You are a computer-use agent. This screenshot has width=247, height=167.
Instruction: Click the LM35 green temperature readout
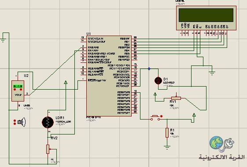[18, 86]
